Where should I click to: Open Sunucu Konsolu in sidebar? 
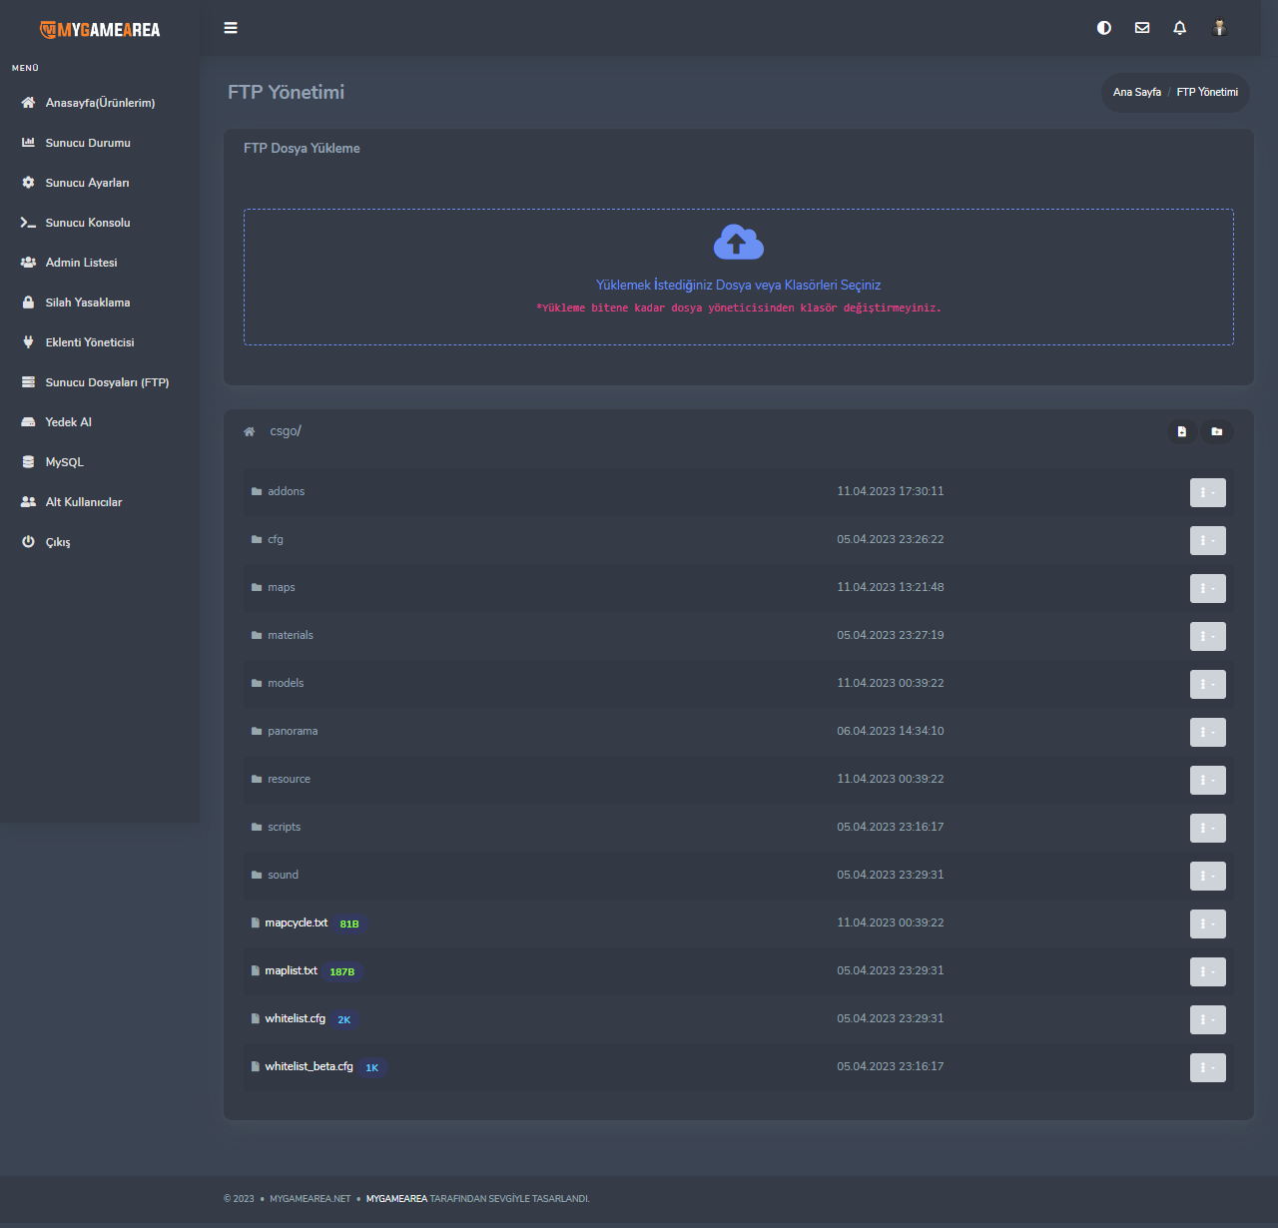coord(88,223)
